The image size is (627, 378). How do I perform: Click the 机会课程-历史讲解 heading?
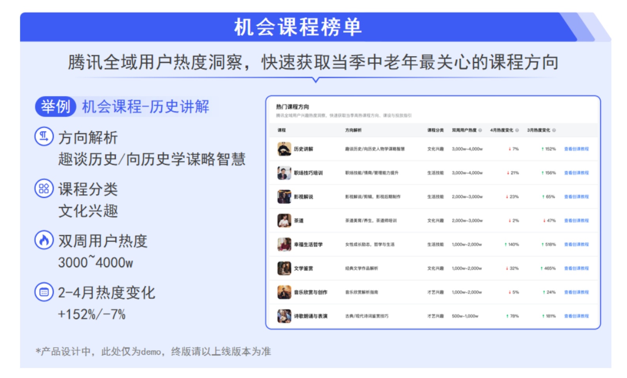pos(145,106)
